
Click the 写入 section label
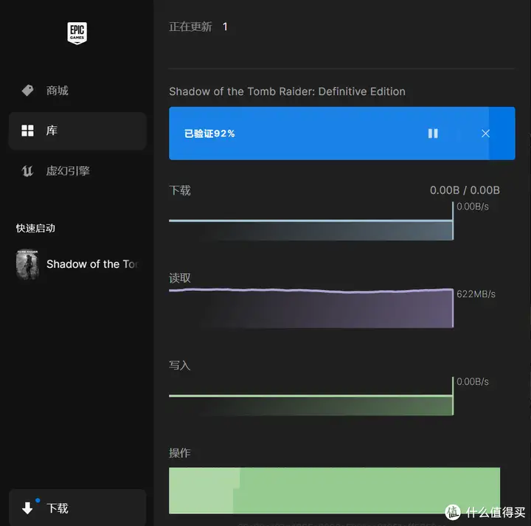(180, 365)
